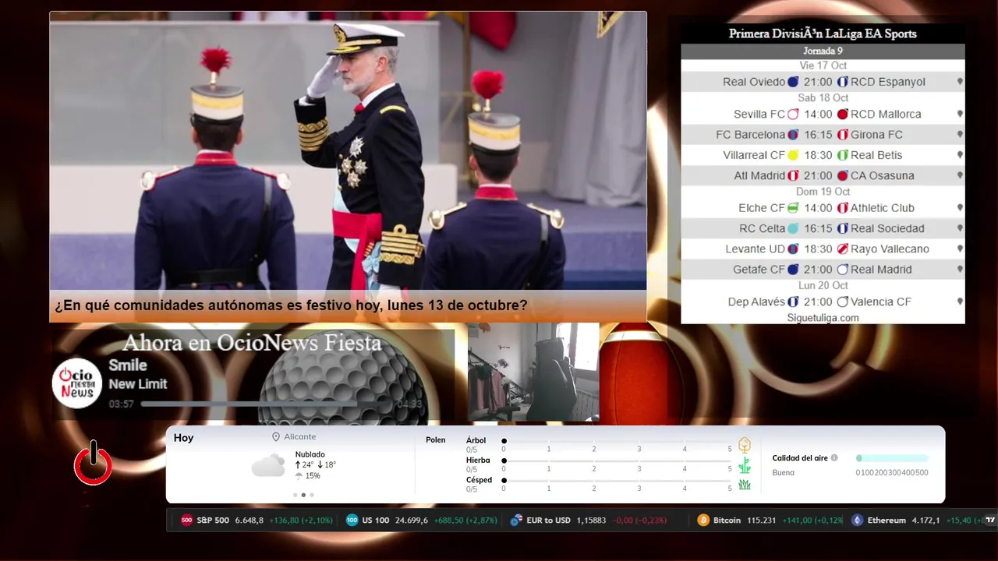This screenshot has width=998, height=561.
Task: Click the Hierba grass pollen icon
Action: (745, 465)
